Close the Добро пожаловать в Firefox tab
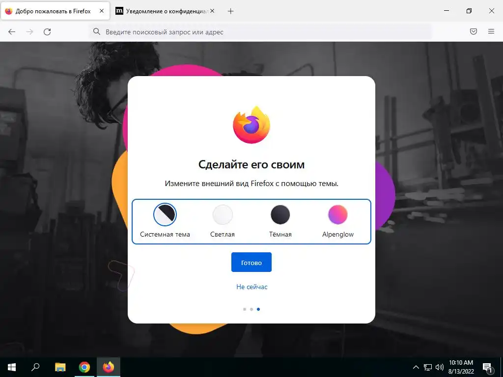Viewport: 503px width, 377px height. 102,11
